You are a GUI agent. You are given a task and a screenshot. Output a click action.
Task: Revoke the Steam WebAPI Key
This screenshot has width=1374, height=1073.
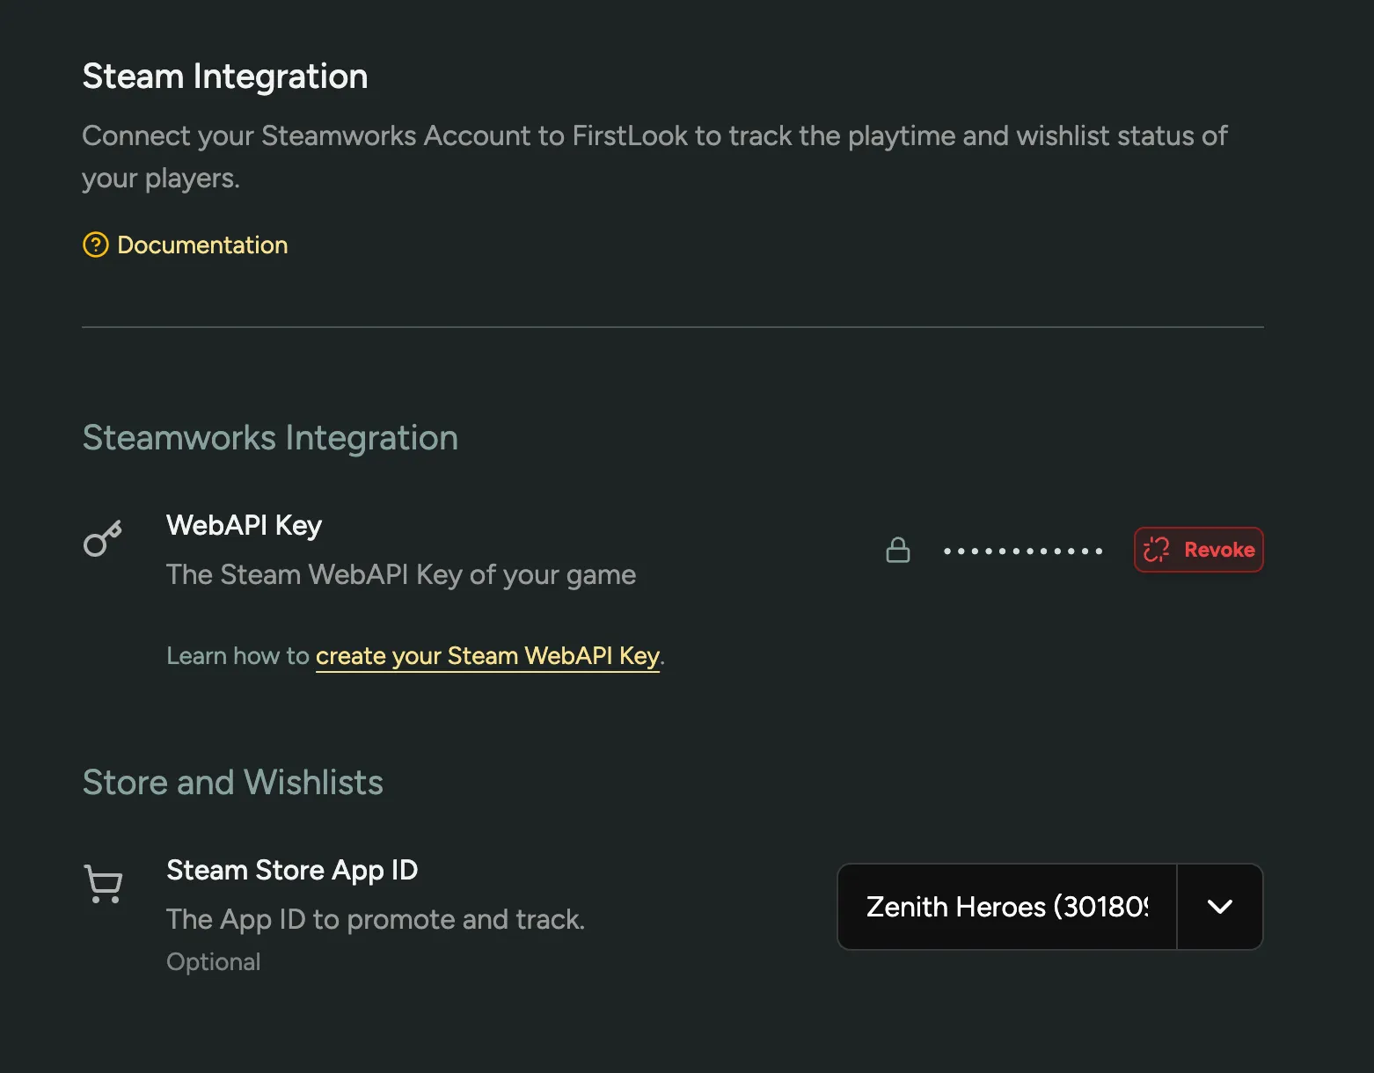pyautogui.click(x=1199, y=549)
